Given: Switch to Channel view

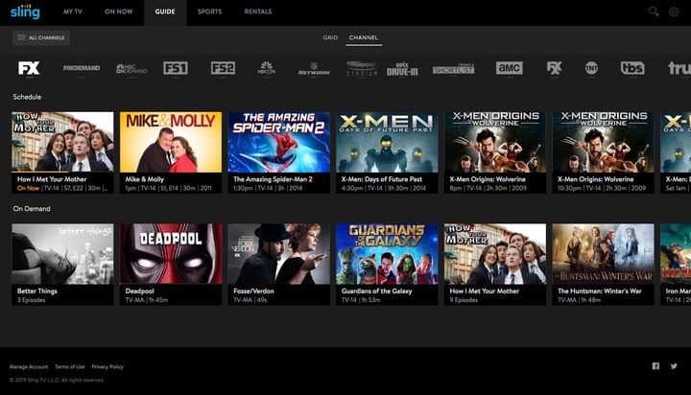Looking at the screenshot, I should 364,37.
